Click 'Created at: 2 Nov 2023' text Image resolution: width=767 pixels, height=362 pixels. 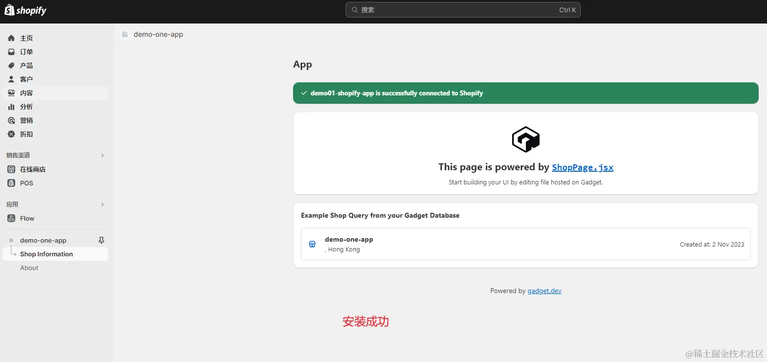[x=712, y=244]
